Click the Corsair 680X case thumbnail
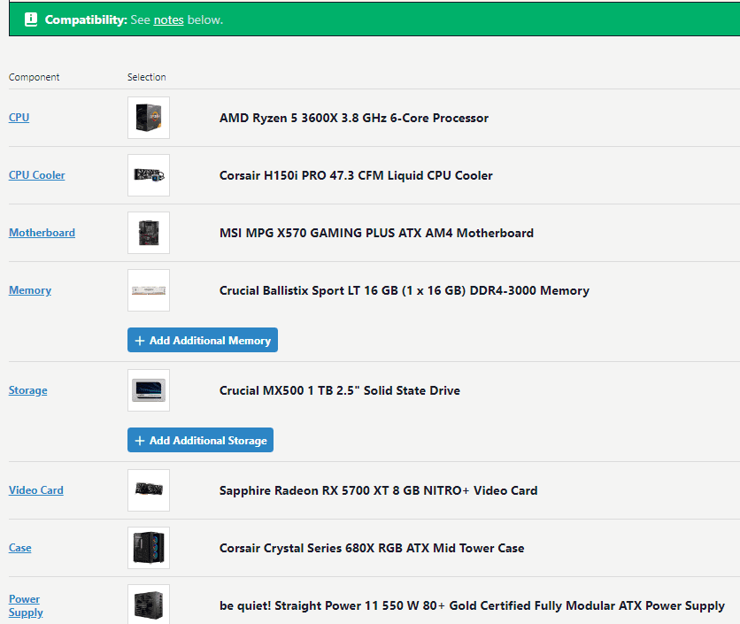Viewport: 740px width, 624px height. click(149, 548)
